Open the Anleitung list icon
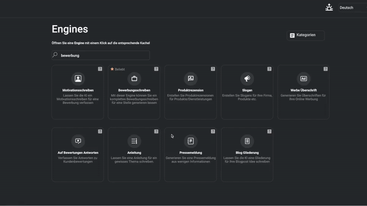The width and height of the screenshot is (367, 206). pyautogui.click(x=134, y=141)
